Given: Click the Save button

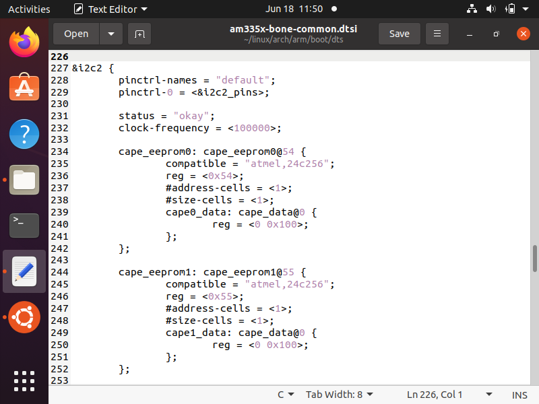Looking at the screenshot, I should 399,34.
